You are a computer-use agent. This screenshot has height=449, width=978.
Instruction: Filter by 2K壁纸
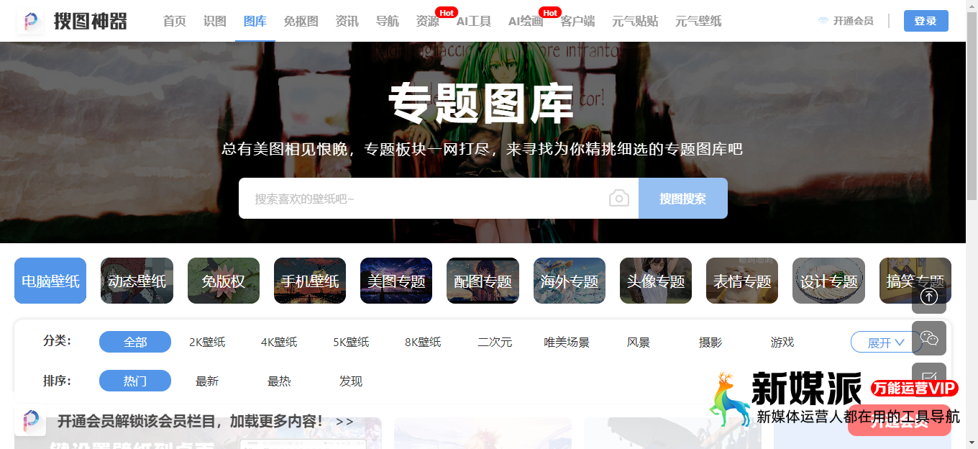coord(207,342)
